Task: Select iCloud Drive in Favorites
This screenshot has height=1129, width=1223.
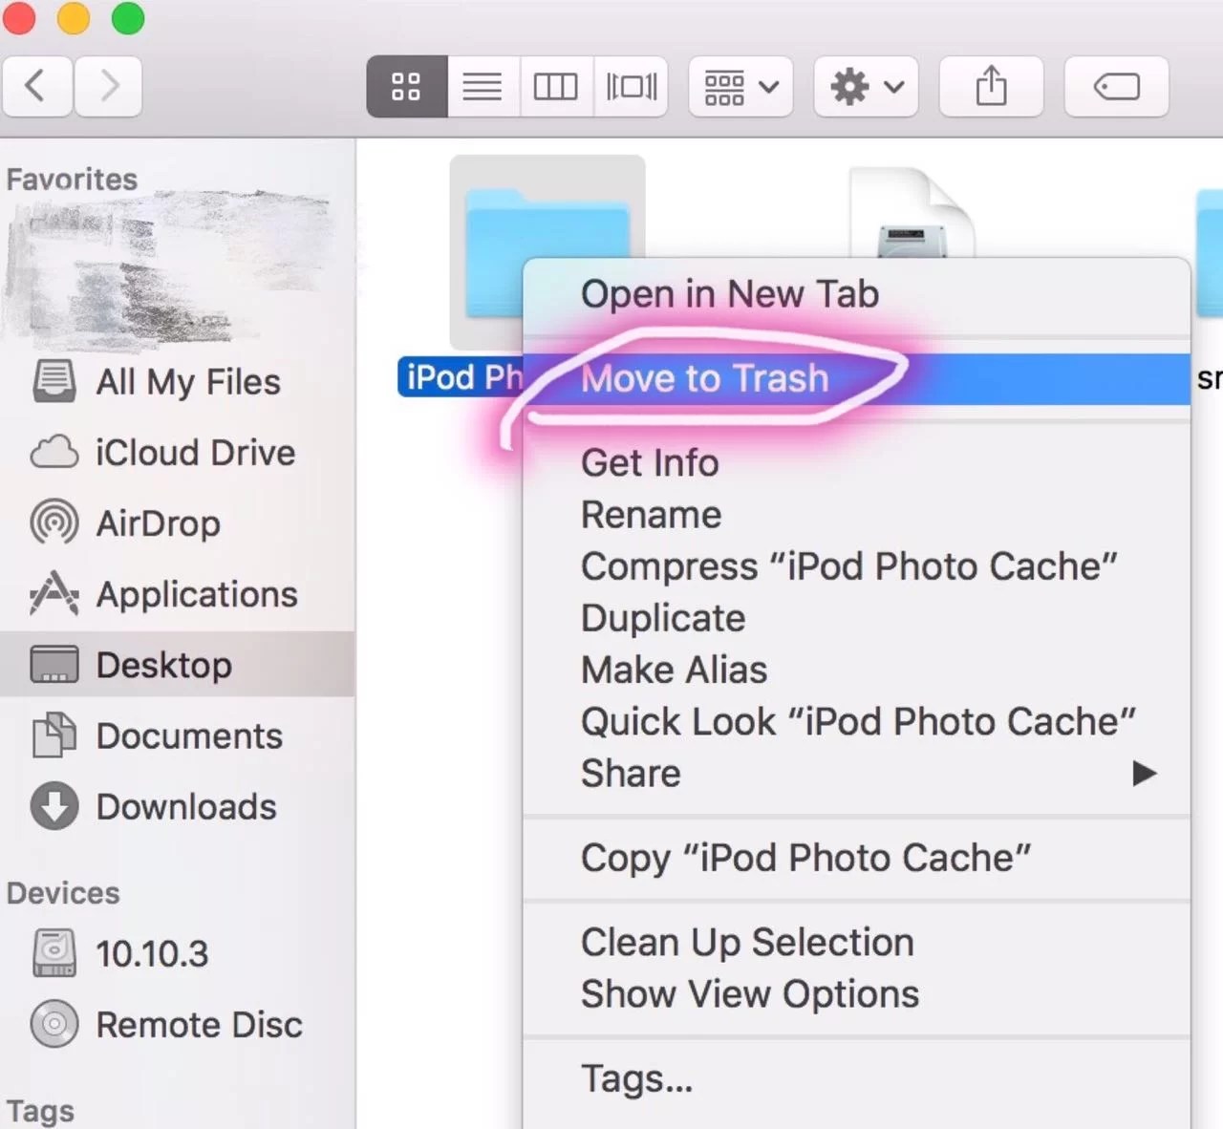Action: coord(195,452)
